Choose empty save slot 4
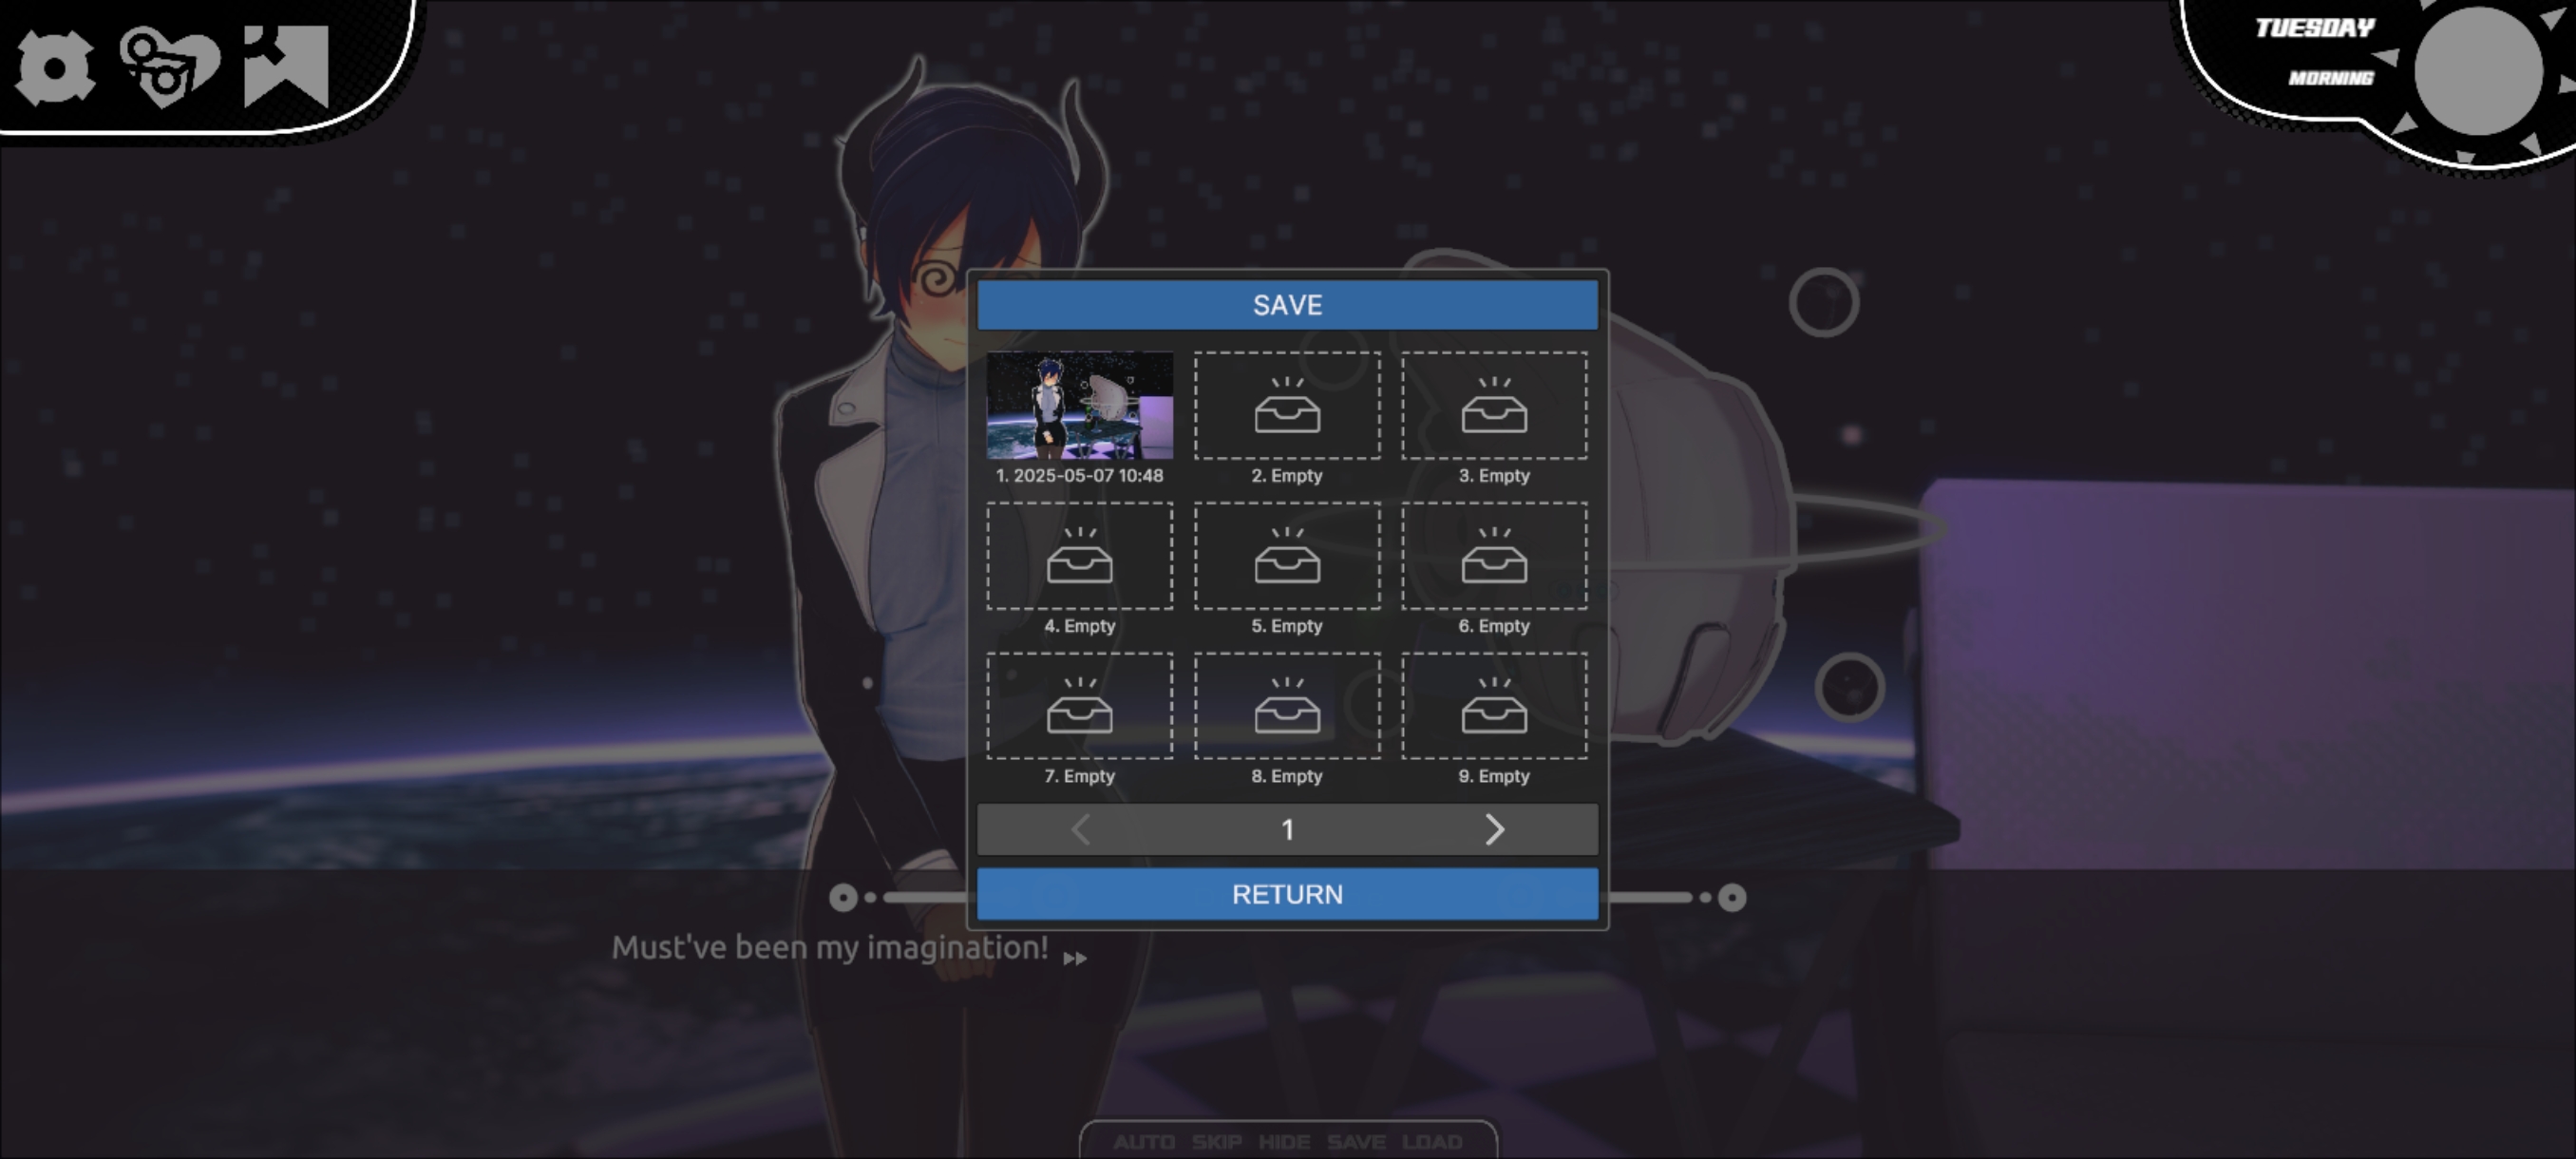This screenshot has height=1159, width=2576. click(1079, 556)
